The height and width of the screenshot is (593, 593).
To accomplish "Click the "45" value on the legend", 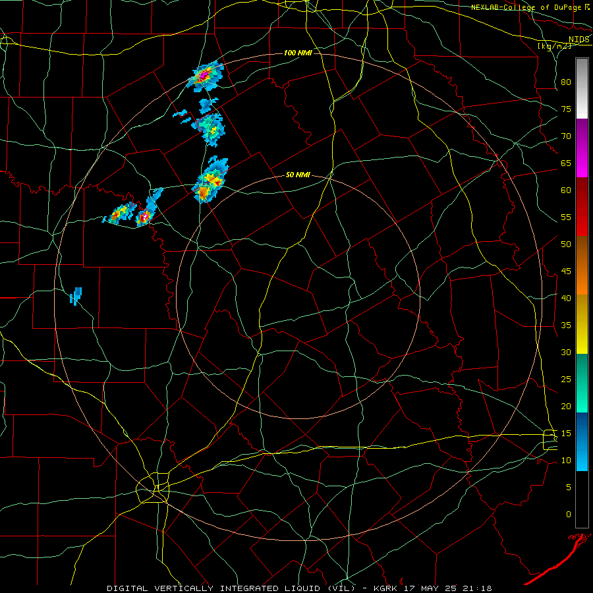I will (x=566, y=271).
